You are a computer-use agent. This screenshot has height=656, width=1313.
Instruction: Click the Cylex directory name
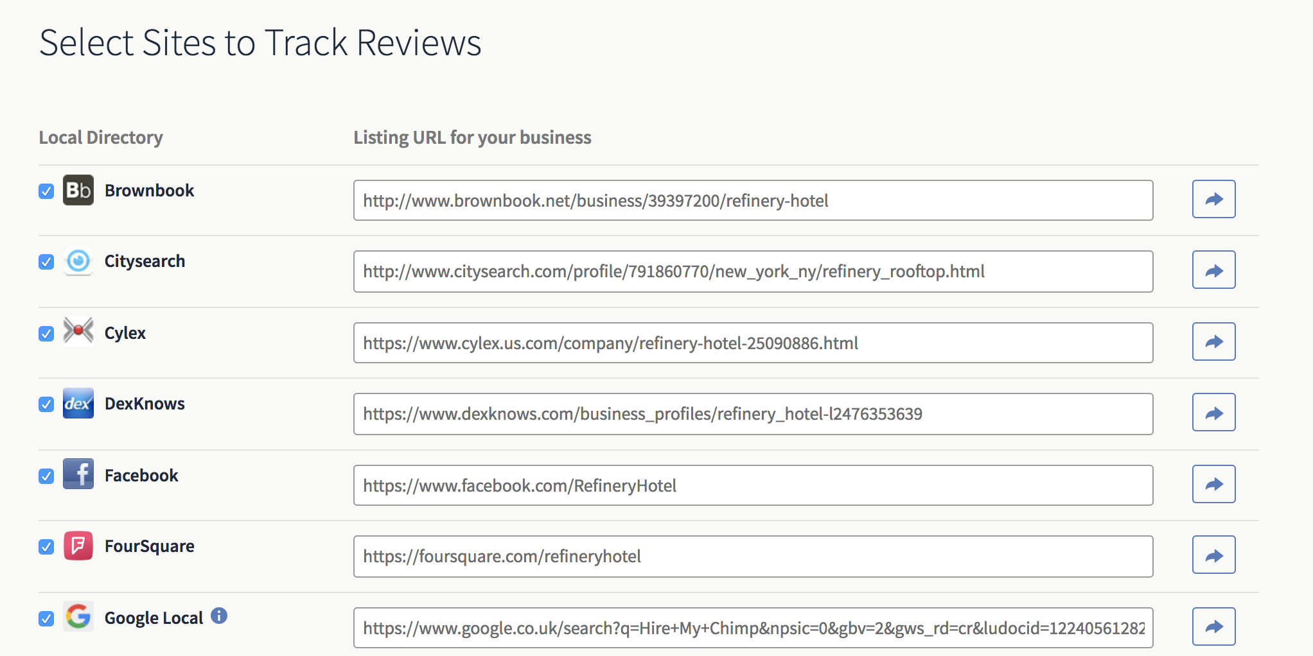point(125,333)
